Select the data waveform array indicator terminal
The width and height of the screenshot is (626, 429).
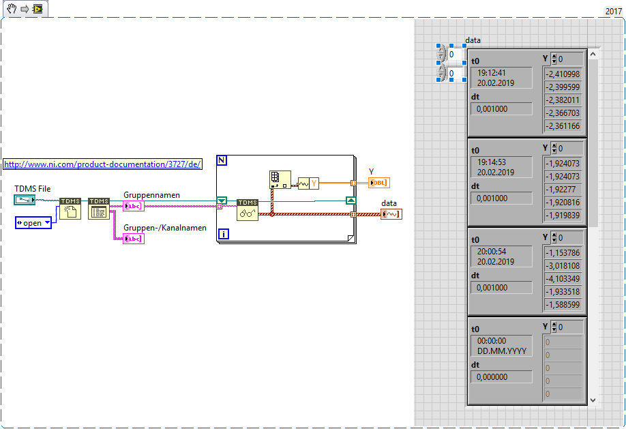[391, 214]
